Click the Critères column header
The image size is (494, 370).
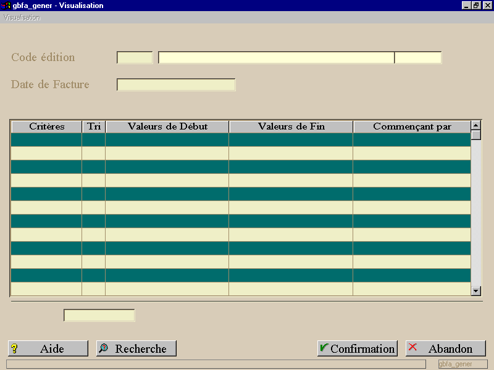(47, 126)
